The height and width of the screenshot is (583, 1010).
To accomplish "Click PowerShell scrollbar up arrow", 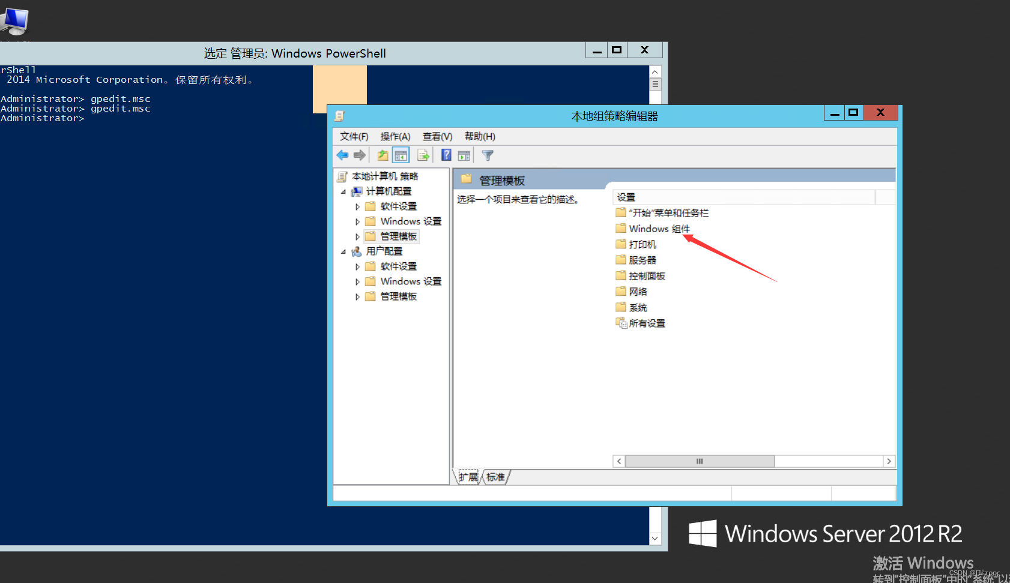I will click(x=655, y=72).
